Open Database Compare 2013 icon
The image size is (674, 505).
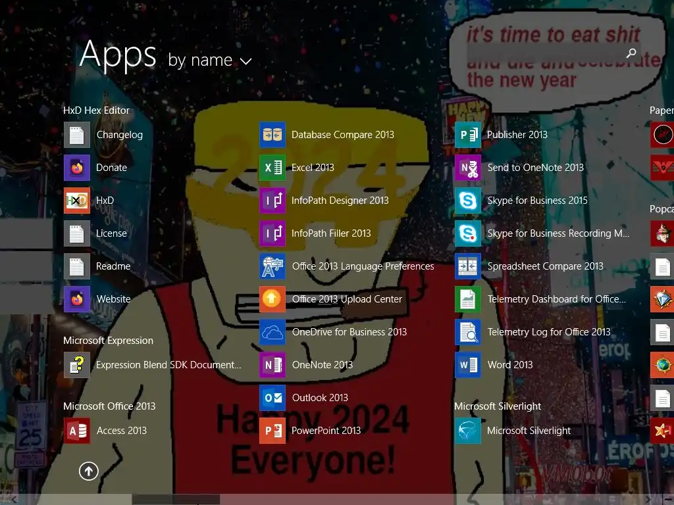[x=272, y=135]
